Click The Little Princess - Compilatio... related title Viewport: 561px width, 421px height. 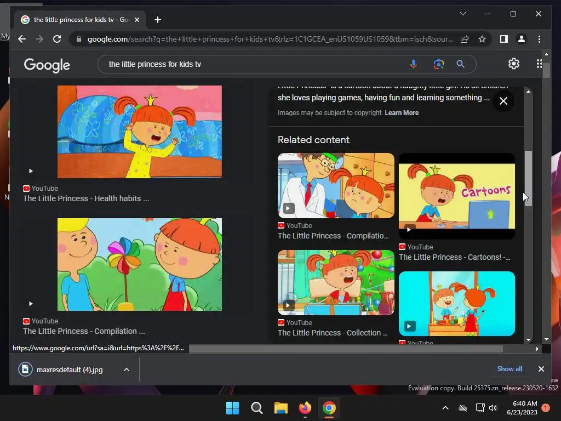click(x=333, y=236)
